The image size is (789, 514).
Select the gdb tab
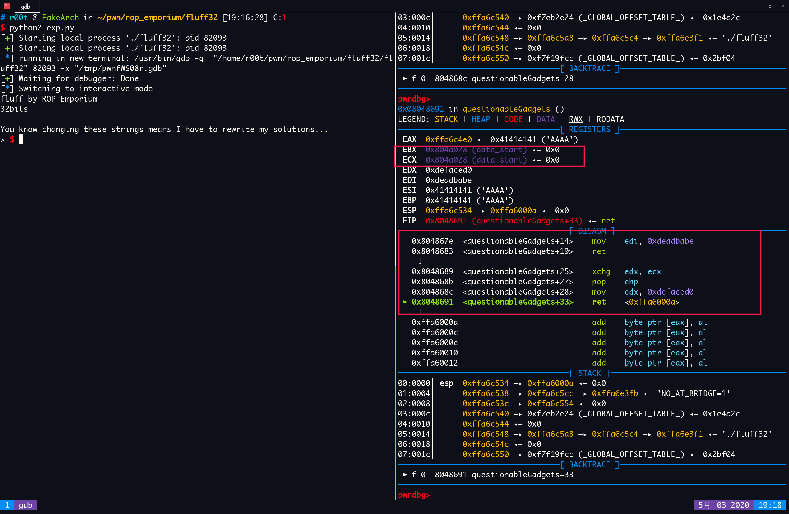pos(26,6)
